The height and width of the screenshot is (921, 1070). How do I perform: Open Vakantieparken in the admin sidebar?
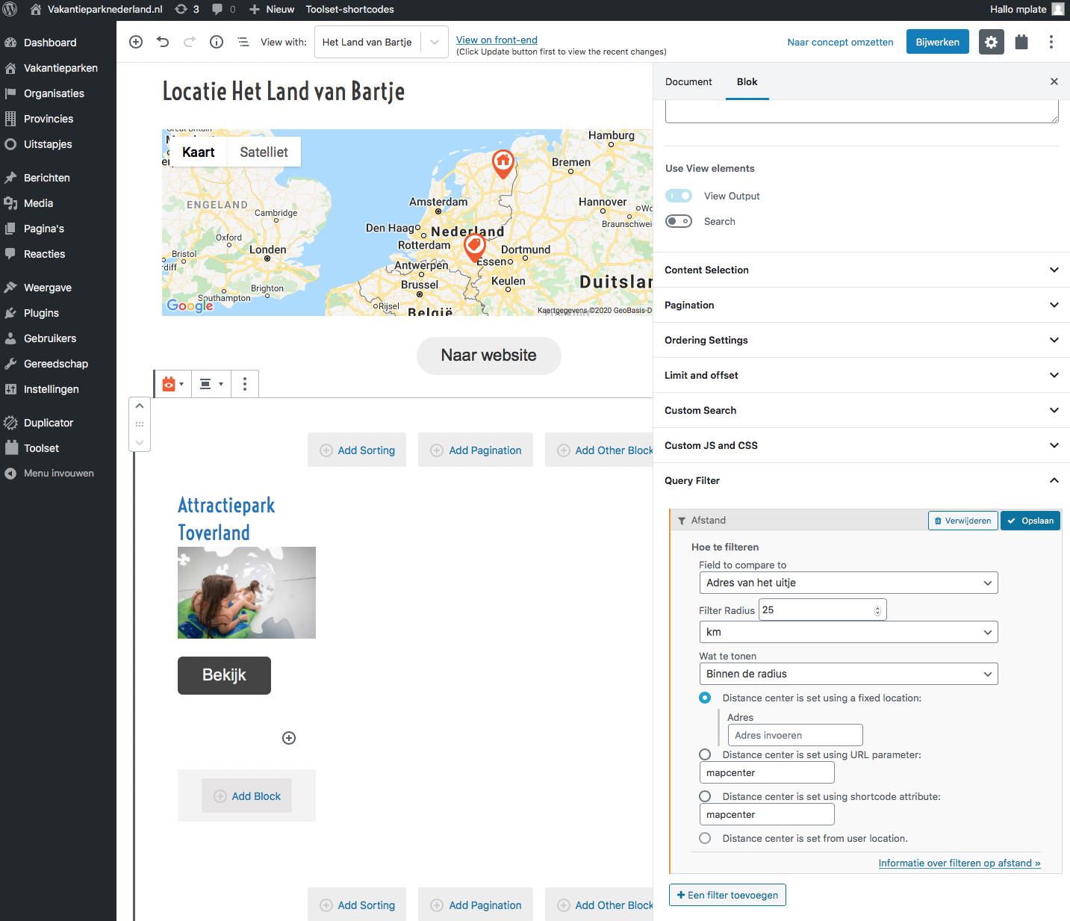pyautogui.click(x=60, y=68)
